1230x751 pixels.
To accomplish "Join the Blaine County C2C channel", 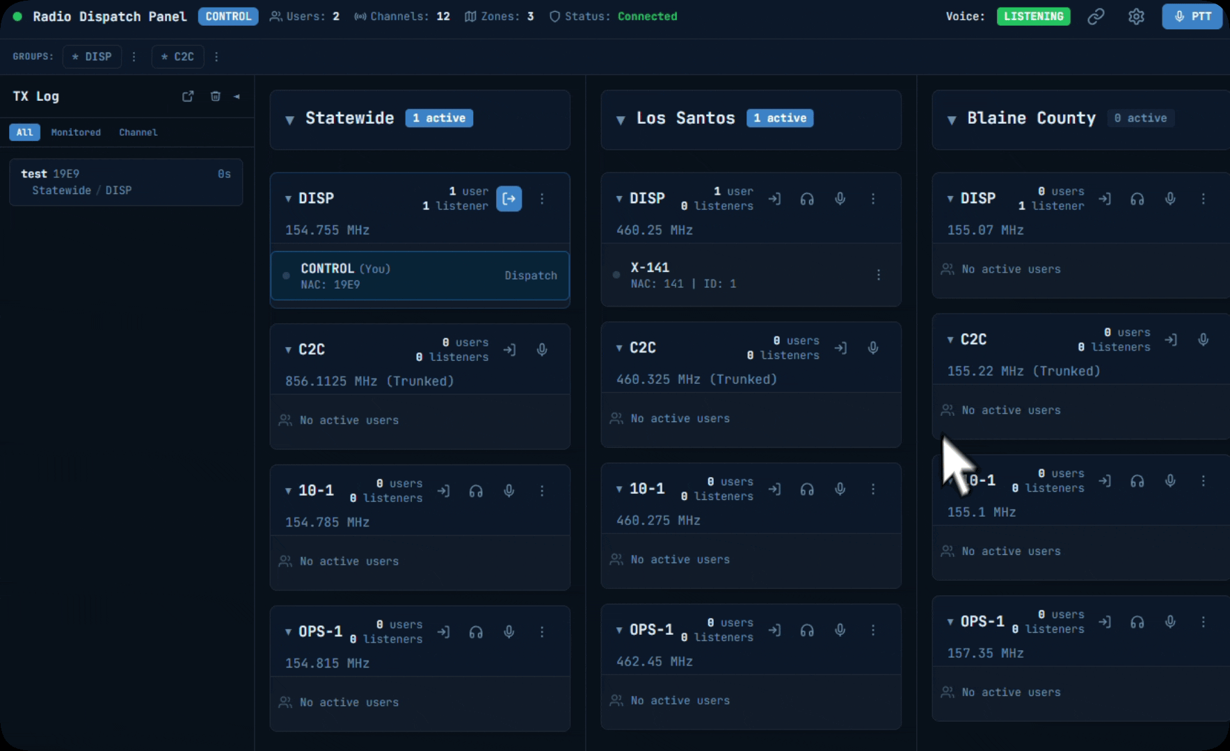I will pyautogui.click(x=1171, y=340).
